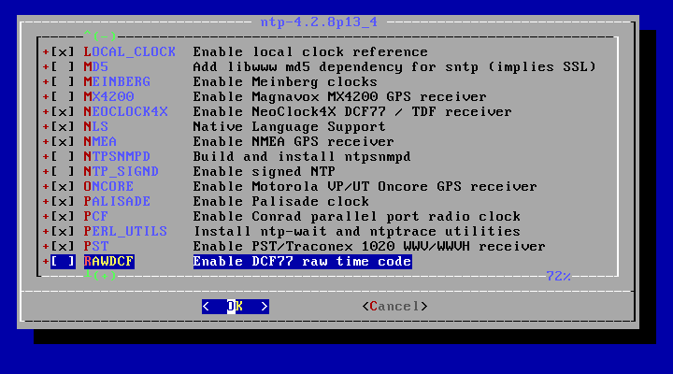Click 'Install ntp-wait and ntptrace utilities' text
This screenshot has width=673, height=374.
coord(357,232)
